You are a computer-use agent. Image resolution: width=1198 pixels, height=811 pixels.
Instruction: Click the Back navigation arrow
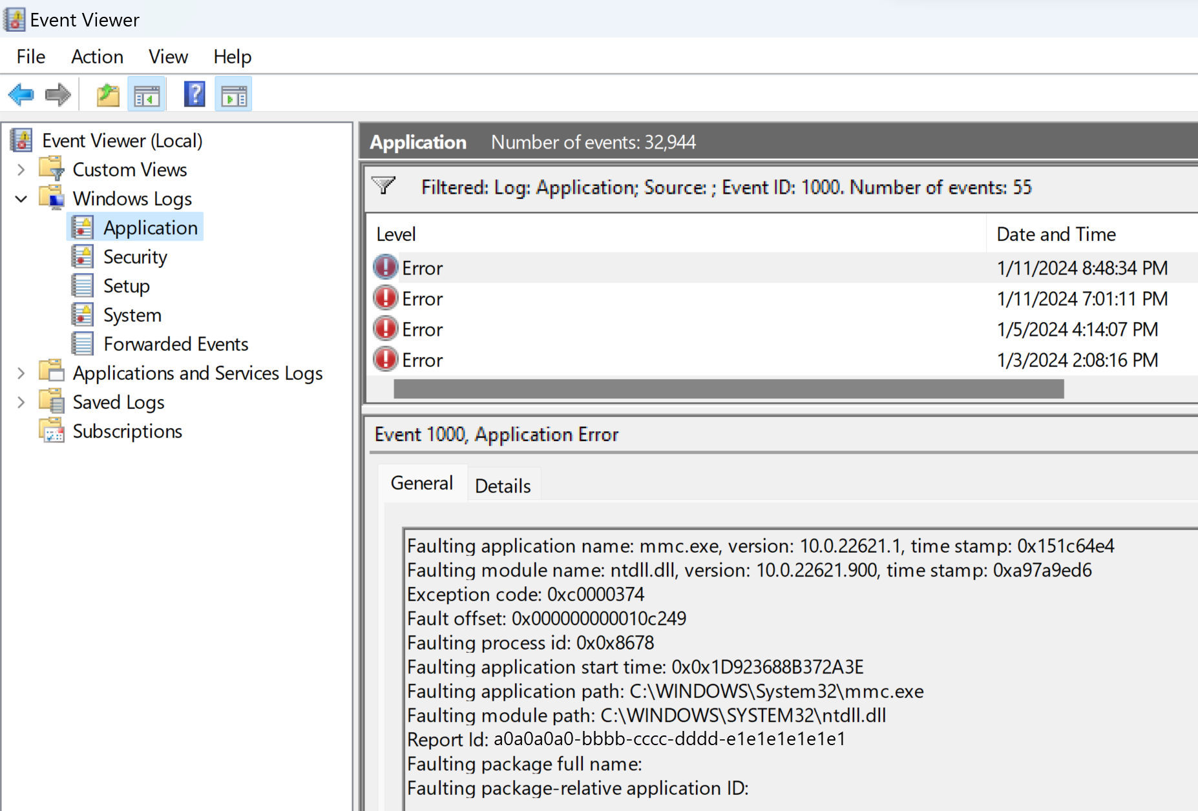tap(21, 94)
